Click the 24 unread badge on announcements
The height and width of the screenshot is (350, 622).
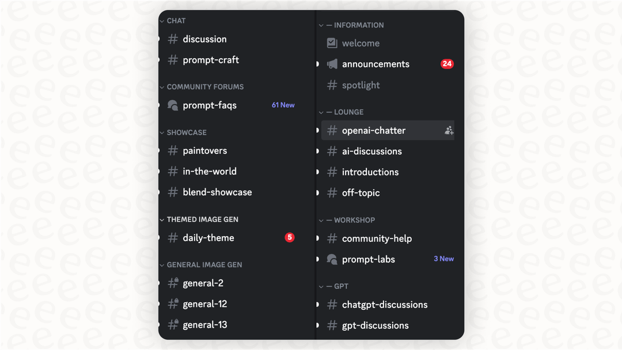pyautogui.click(x=447, y=64)
